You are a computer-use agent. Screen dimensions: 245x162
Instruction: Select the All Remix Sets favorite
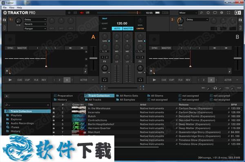tap(127, 95)
